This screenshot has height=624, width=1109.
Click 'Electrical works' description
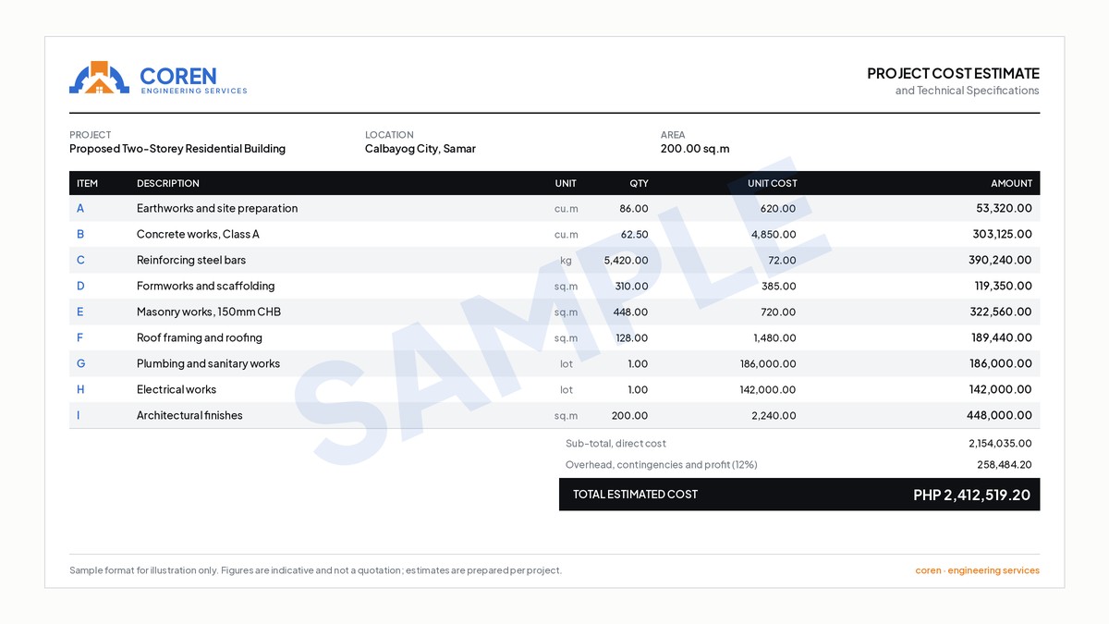[177, 390]
